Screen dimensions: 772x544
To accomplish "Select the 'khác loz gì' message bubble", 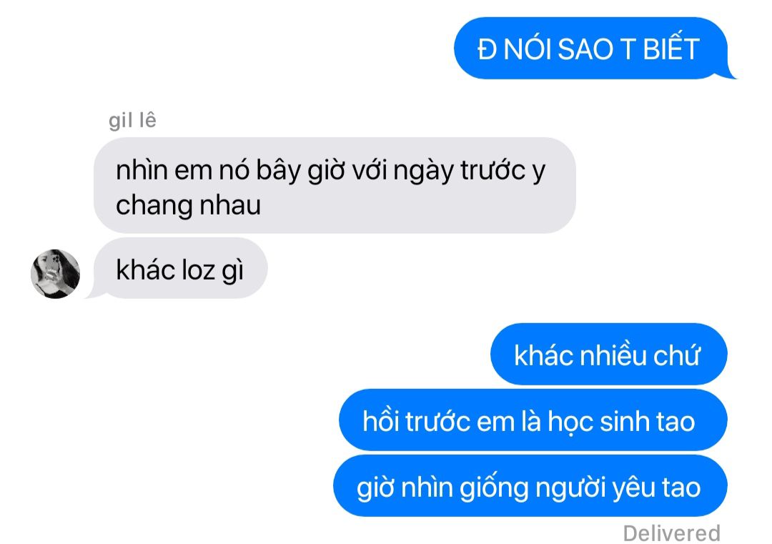I will [x=180, y=268].
